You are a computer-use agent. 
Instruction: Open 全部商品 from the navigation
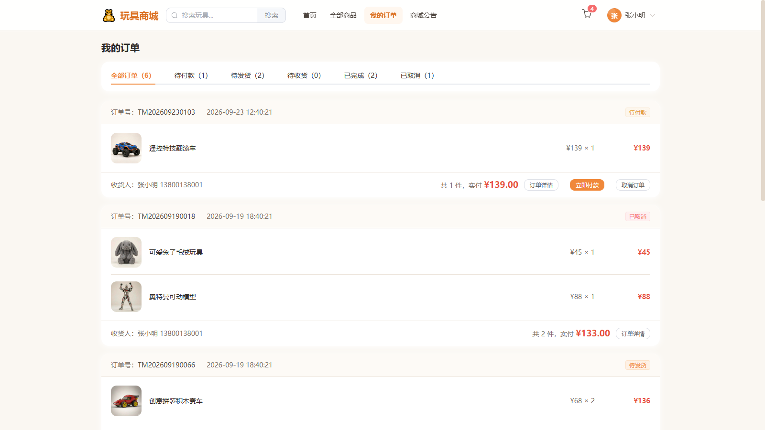[343, 15]
